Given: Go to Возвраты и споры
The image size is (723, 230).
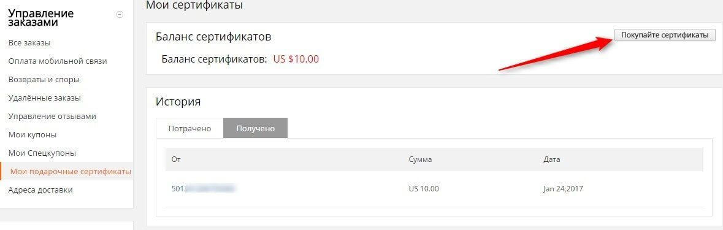Looking at the screenshot, I should [x=44, y=80].
